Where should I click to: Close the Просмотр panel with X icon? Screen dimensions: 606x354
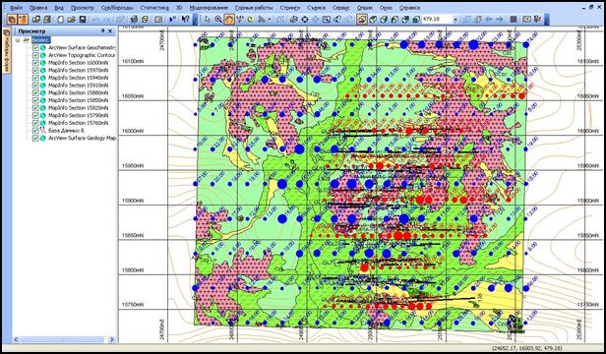pos(110,30)
